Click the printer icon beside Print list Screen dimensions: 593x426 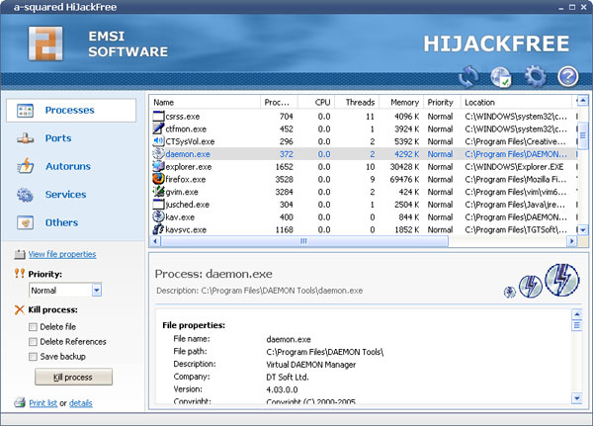point(20,402)
